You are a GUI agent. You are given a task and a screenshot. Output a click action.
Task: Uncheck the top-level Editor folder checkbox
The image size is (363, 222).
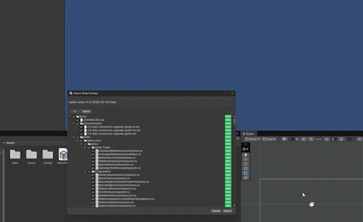click(78, 137)
